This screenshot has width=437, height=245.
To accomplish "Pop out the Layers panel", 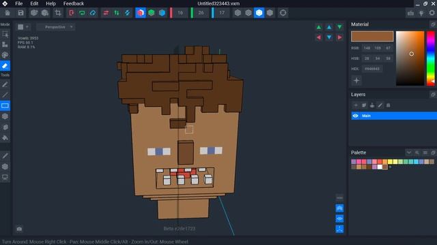I will tap(433, 95).
